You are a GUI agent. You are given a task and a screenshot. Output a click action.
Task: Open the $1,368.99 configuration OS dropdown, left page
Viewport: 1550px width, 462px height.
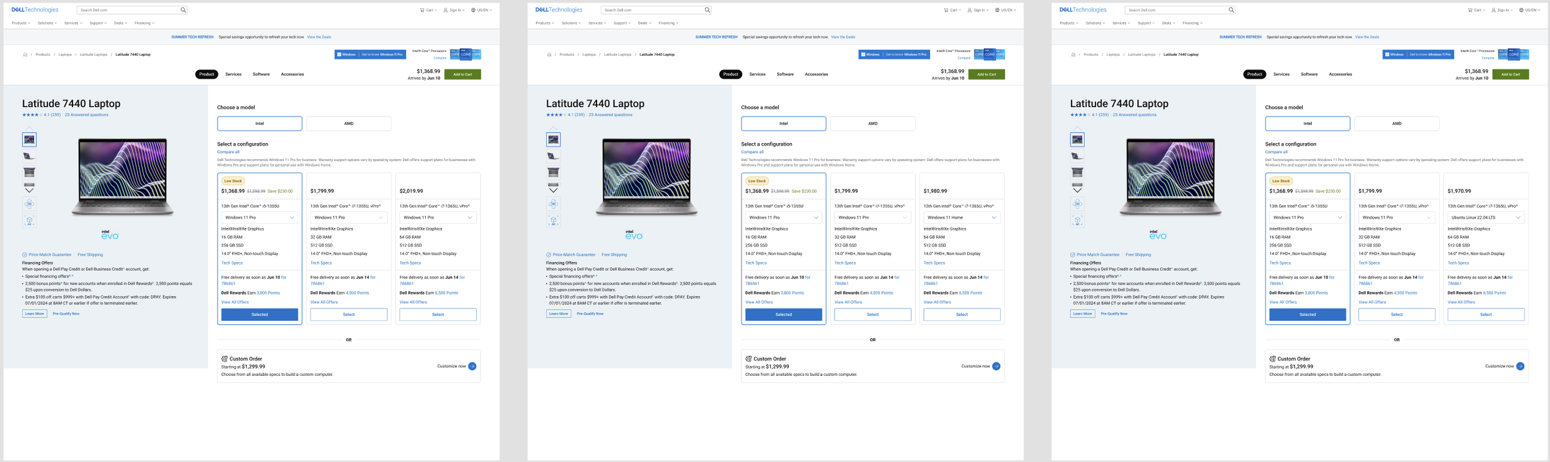click(x=260, y=217)
